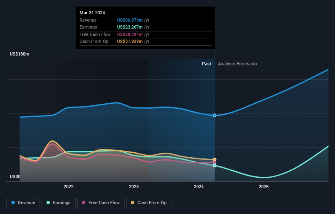Image resolution: width=335 pixels, height=214 pixels.
Task: Click the blue Revenue data point marker
Action: (215, 116)
